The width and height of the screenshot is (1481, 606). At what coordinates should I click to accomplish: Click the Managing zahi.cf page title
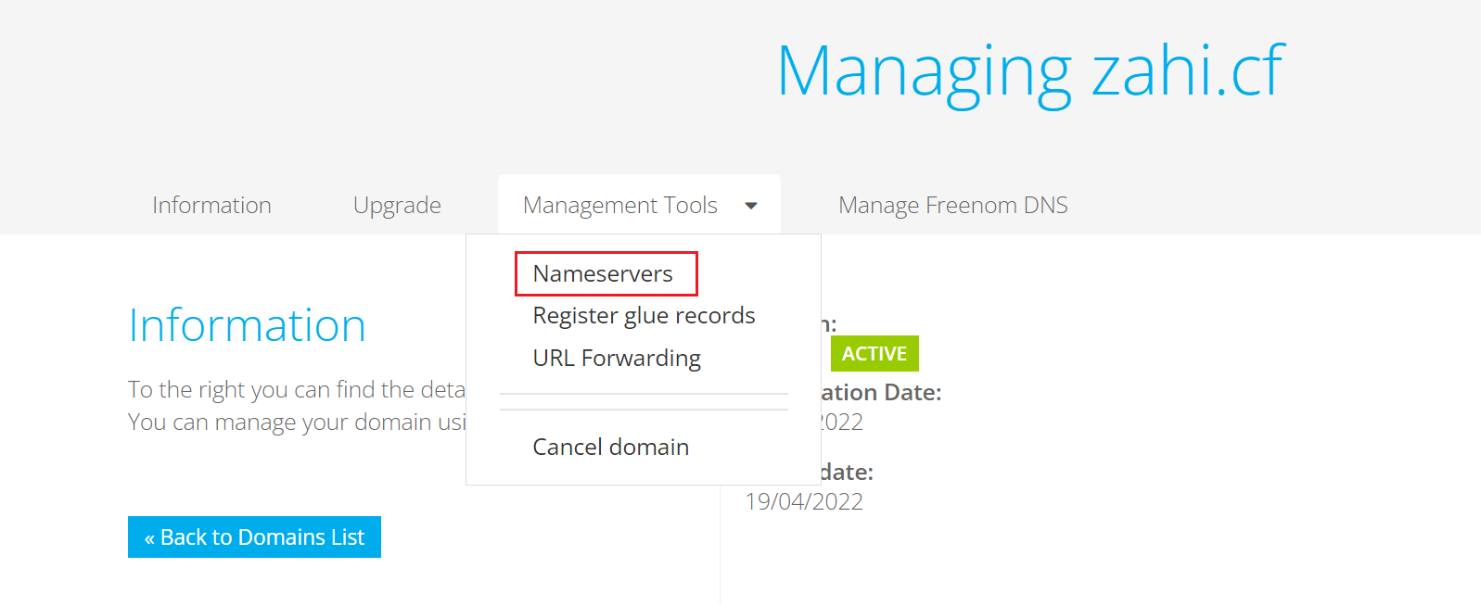pos(1030,71)
